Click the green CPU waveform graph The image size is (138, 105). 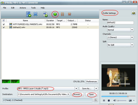[11, 81]
